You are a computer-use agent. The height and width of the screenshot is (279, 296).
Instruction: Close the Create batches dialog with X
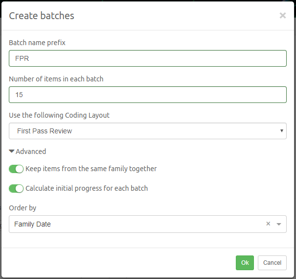click(282, 16)
